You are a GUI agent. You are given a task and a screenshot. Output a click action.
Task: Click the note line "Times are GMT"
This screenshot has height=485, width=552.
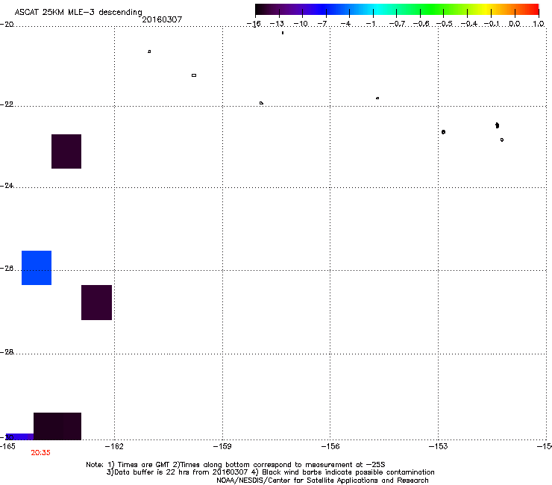pos(144,465)
